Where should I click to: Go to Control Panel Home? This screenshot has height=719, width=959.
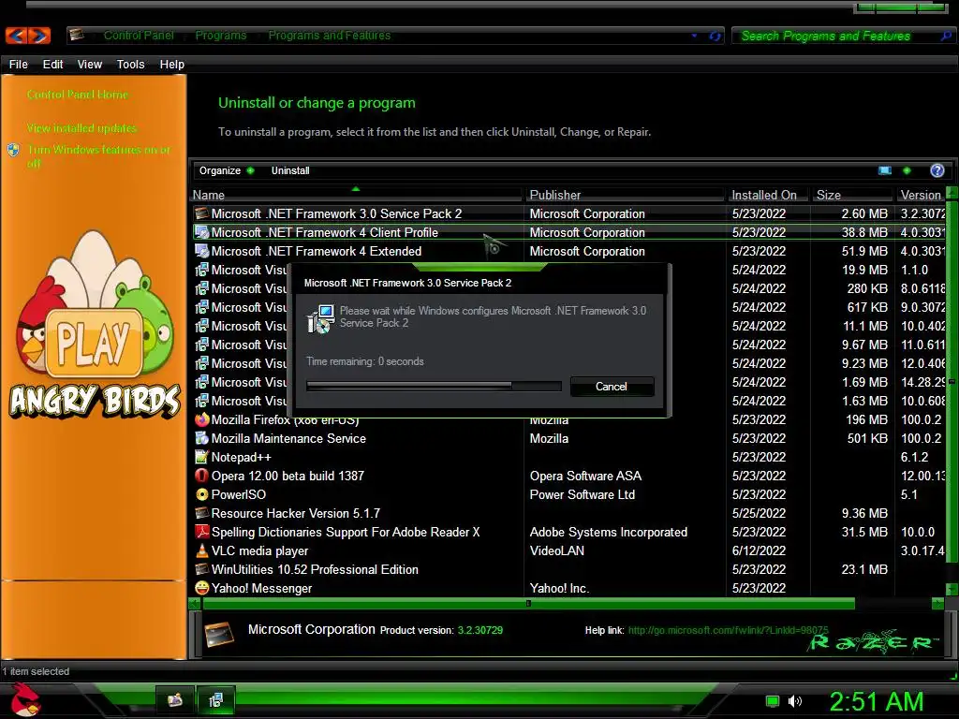(78, 95)
